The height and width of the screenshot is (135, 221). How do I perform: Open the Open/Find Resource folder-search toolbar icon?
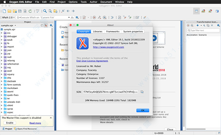point(55,11)
